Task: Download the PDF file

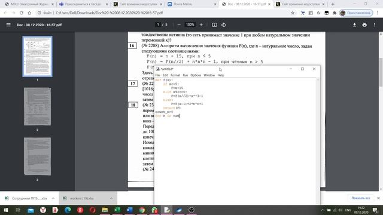Action: coord(354,25)
